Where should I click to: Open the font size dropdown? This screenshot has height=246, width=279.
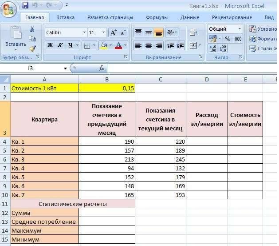point(104,33)
